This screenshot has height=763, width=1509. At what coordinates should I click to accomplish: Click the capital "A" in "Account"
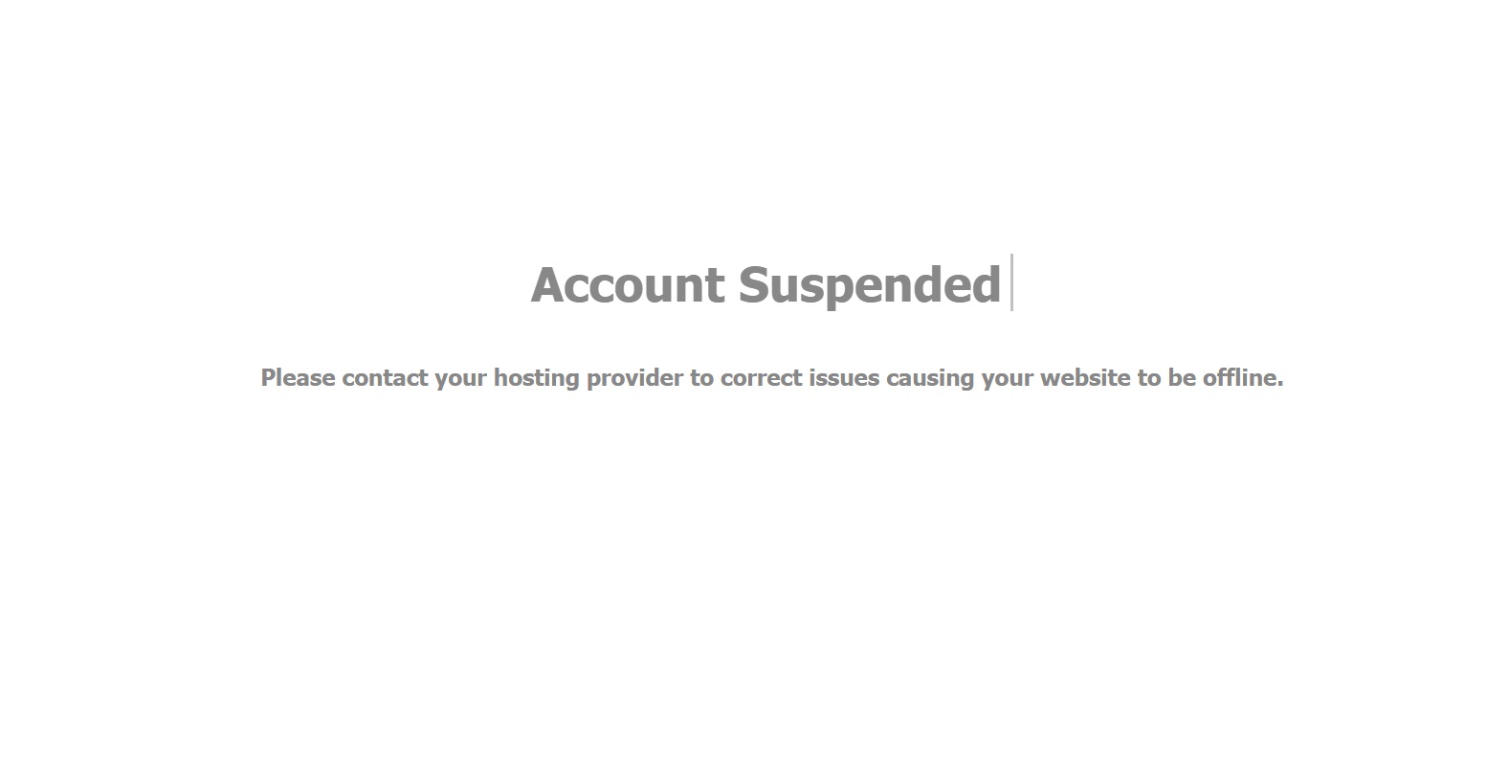coord(547,285)
